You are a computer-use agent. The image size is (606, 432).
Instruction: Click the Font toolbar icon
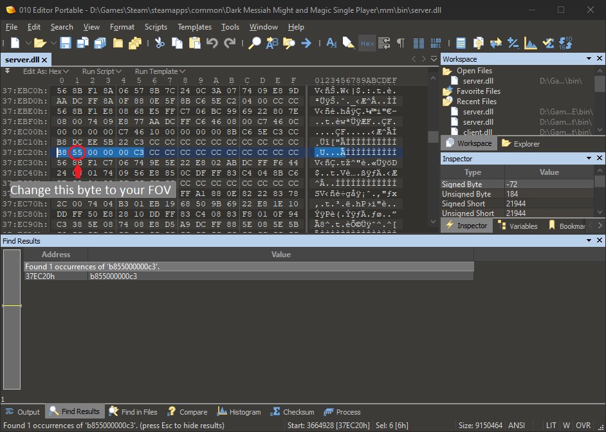coord(331,43)
